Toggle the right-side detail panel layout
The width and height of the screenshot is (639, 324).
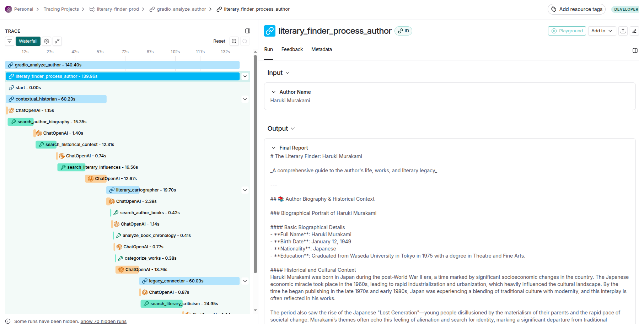[635, 50]
